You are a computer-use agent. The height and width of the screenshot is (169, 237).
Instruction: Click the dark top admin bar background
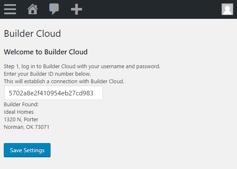tap(151, 9)
